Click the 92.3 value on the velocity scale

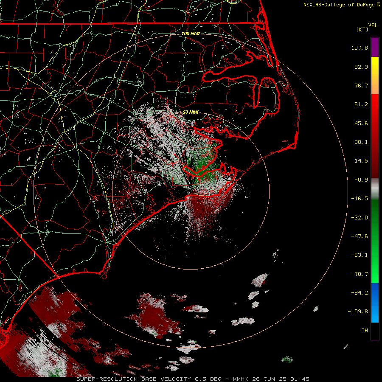(x=361, y=67)
